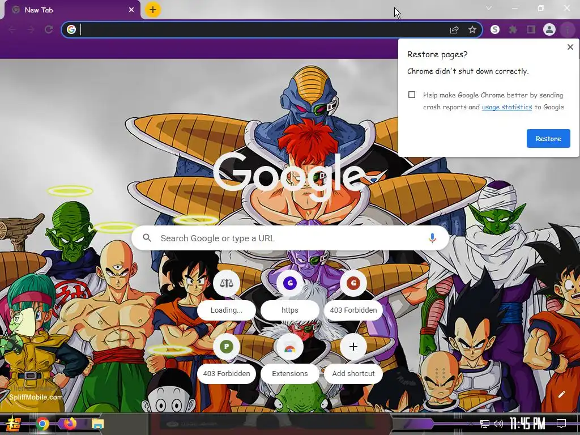580x435 pixels.
Task: Open a new tab with the plus button
Action: 153,10
